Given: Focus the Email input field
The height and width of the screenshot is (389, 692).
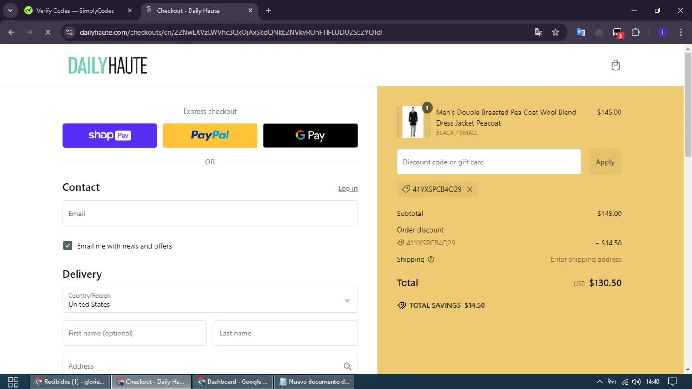Looking at the screenshot, I should click(x=210, y=213).
